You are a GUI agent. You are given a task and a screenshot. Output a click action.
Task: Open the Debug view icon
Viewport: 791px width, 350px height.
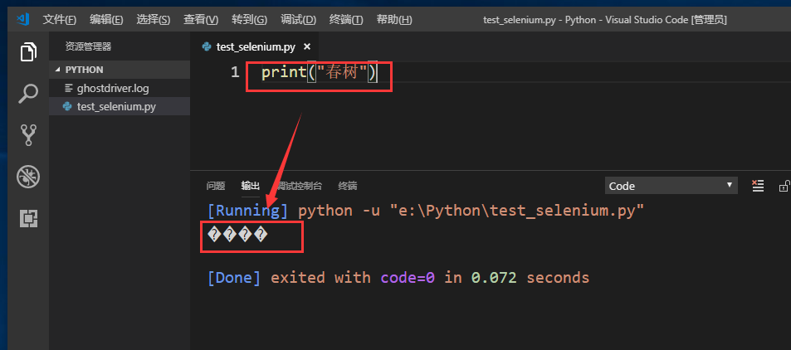[28, 176]
